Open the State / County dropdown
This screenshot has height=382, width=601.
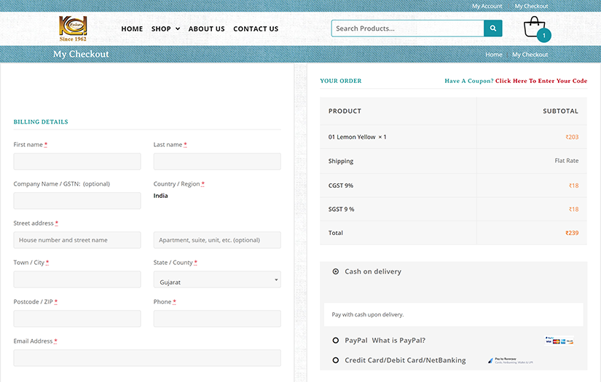(x=217, y=279)
